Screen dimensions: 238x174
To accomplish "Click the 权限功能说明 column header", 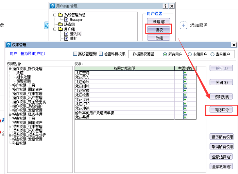I will pos(124,68).
